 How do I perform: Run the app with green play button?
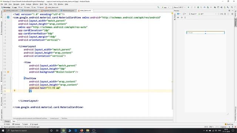pyautogui.click(x=188, y=7)
